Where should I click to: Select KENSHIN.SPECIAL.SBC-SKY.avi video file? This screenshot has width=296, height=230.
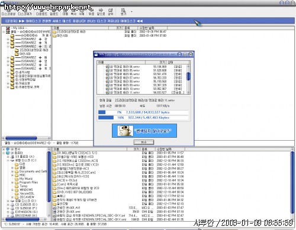pos(89,215)
